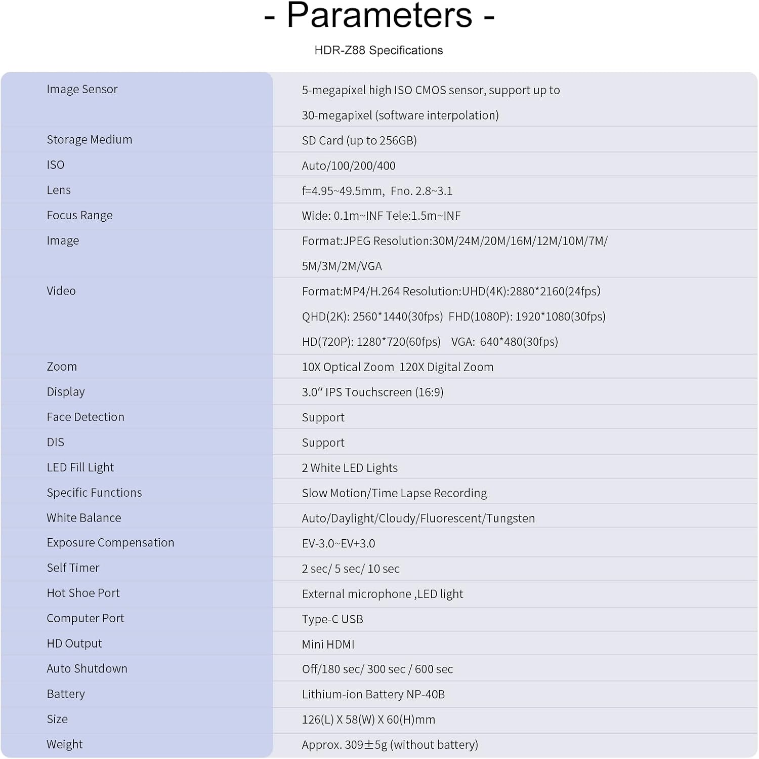Click the Lithium-ion Battery NP-40B text
759x759 pixels.
click(373, 694)
